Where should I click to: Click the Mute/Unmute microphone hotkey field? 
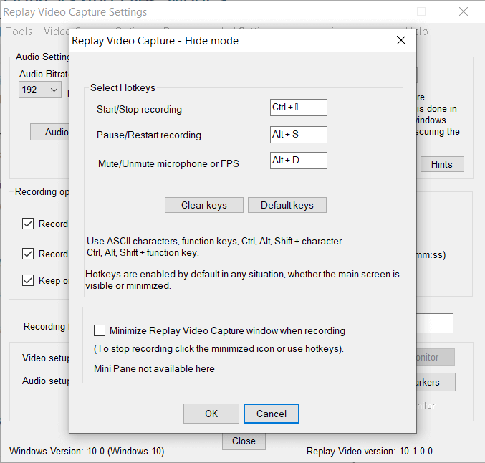pos(299,161)
